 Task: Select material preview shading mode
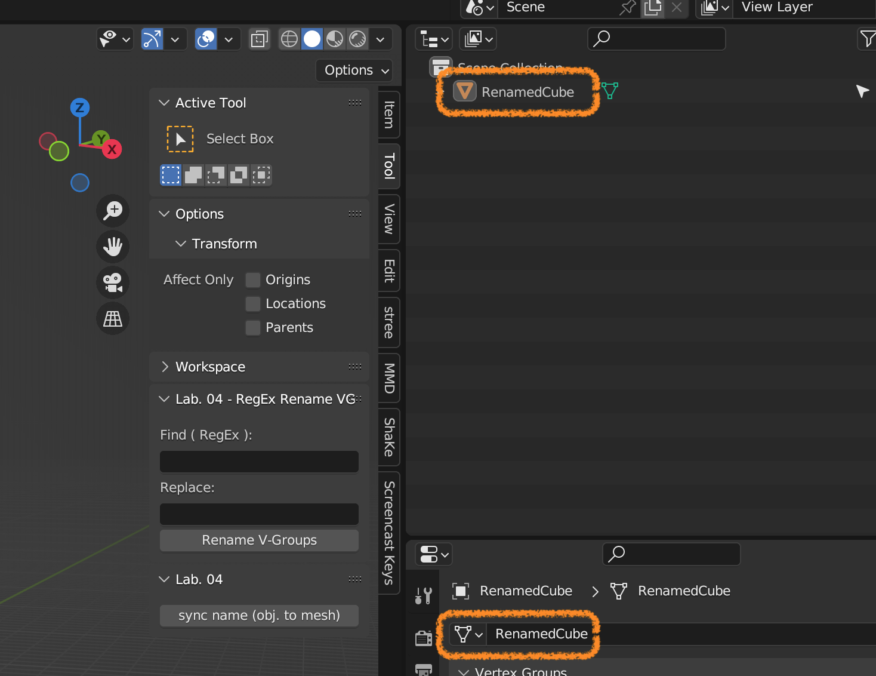pyautogui.click(x=335, y=39)
